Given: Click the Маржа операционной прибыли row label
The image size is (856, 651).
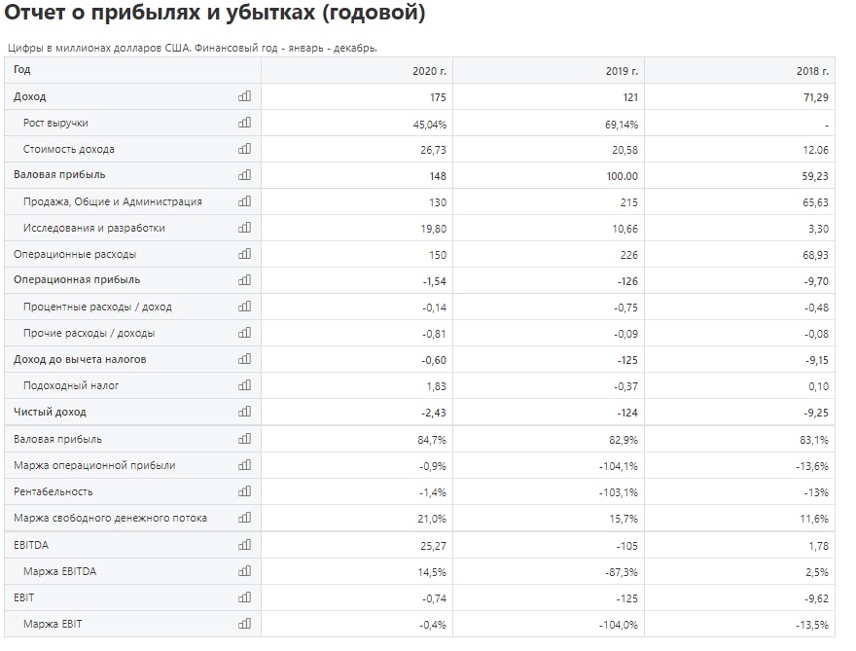Looking at the screenshot, I should 94,465.
